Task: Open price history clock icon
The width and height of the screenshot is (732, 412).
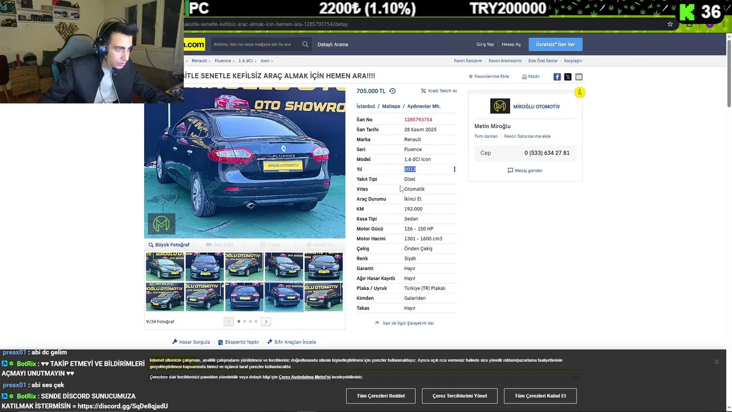Action: 392,91
